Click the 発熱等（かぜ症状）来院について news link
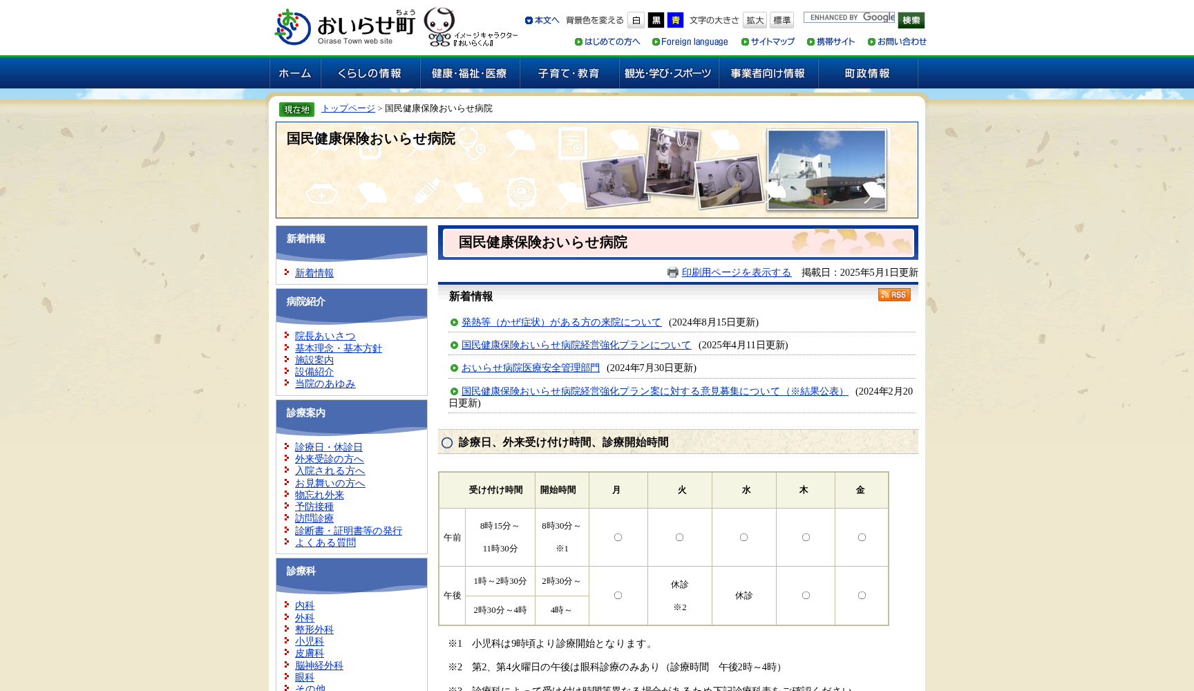Image resolution: width=1194 pixels, height=691 pixels. [560, 322]
